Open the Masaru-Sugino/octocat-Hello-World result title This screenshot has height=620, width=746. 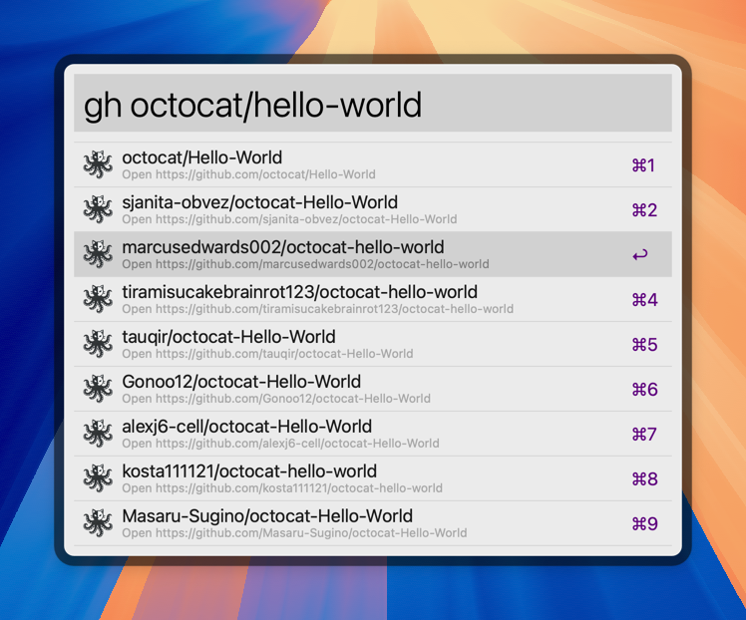pyautogui.click(x=267, y=516)
